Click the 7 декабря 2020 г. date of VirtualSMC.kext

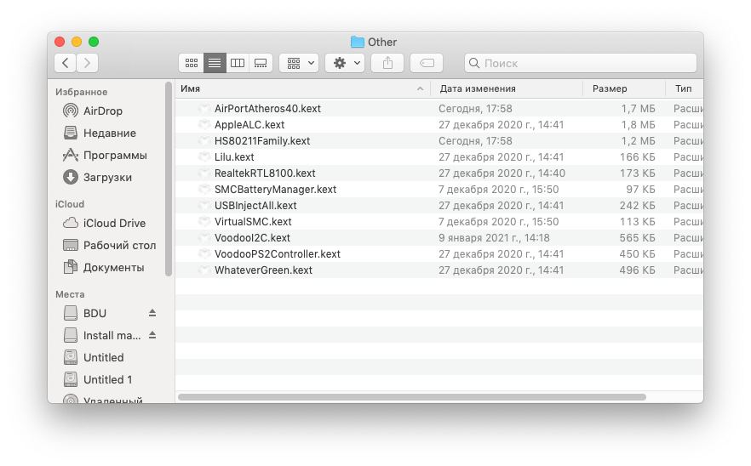(x=499, y=222)
